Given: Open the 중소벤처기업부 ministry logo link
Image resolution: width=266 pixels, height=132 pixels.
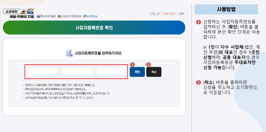Looking at the screenshot, I should click(46, 16).
